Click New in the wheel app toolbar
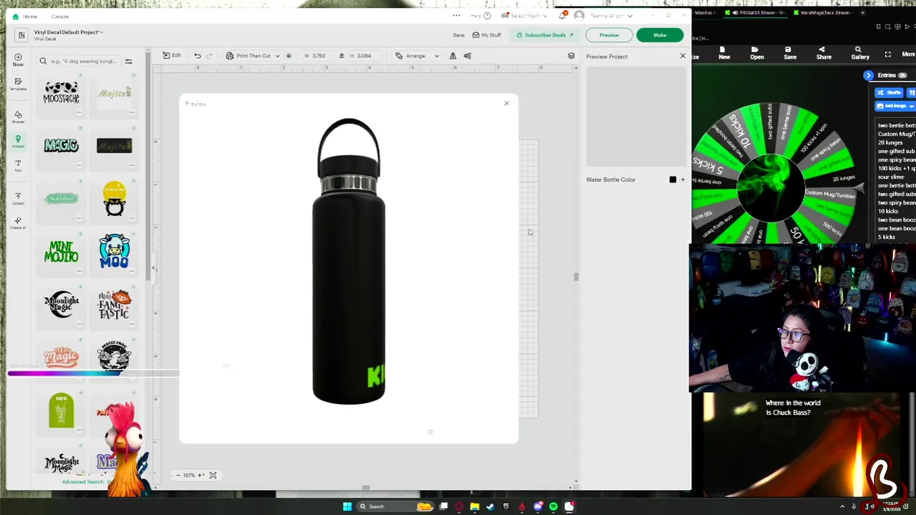 coord(724,53)
